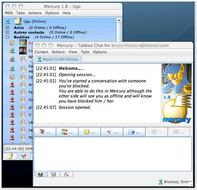Open the Actions menu in main Mercury window
The width and height of the screenshot is (197, 190).
coord(35,13)
